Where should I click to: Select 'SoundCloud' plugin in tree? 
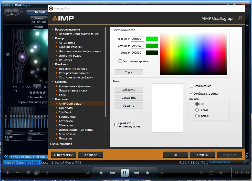click(67, 116)
